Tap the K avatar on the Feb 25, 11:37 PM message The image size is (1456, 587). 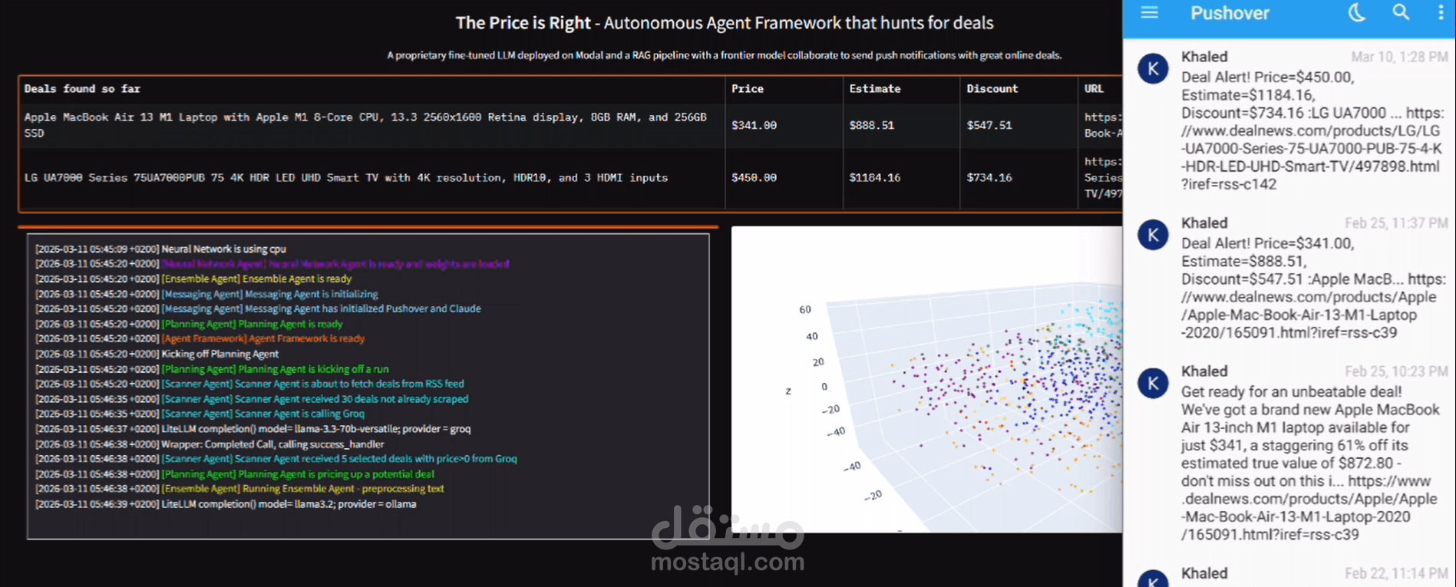tap(1153, 235)
